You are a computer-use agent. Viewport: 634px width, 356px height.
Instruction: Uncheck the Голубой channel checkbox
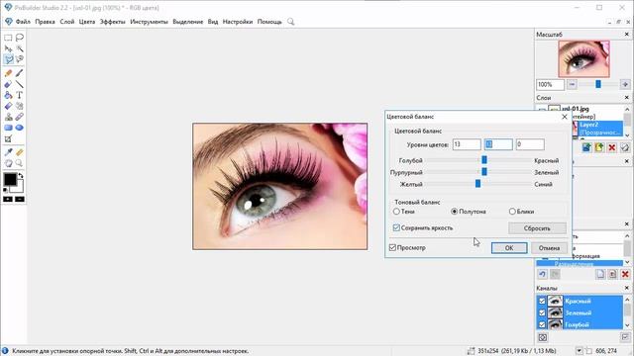542,324
